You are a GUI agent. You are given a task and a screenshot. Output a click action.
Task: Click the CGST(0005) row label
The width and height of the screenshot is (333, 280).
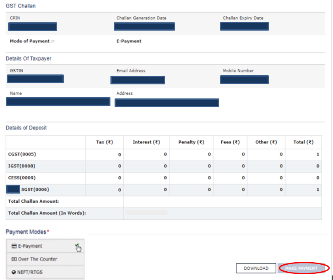22,154
